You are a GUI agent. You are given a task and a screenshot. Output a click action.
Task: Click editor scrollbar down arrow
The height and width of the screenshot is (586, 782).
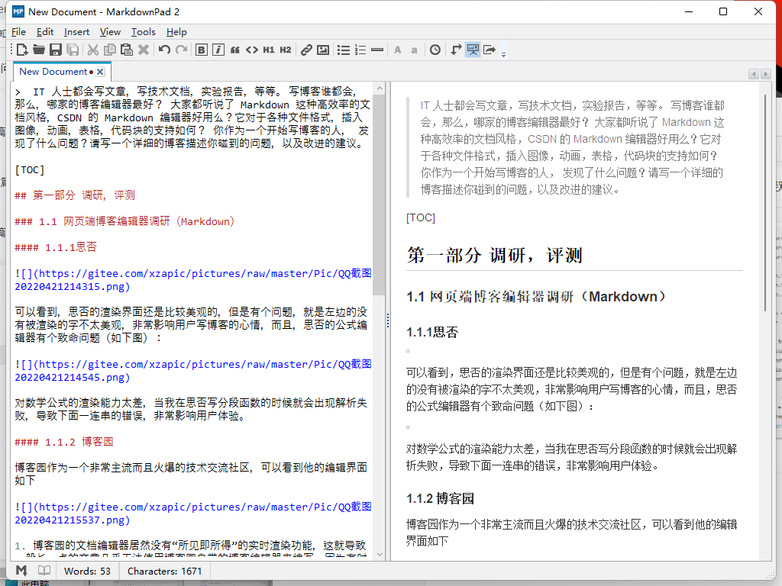point(380,554)
